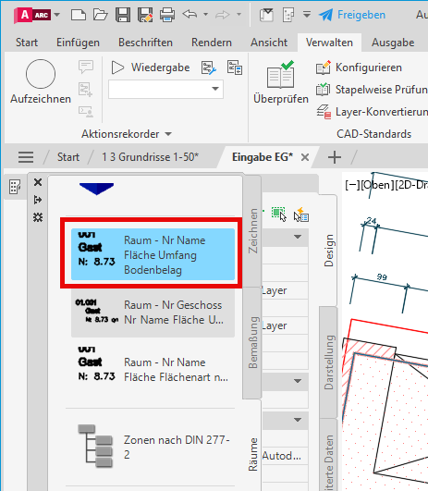Click the New drawing icon
This screenshot has height=491, width=428.
pyautogui.click(x=79, y=15)
